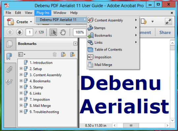This screenshot has width=178, height=131.
Task: Expand the 3. Content Assembly bookmark
Action: 21,75
